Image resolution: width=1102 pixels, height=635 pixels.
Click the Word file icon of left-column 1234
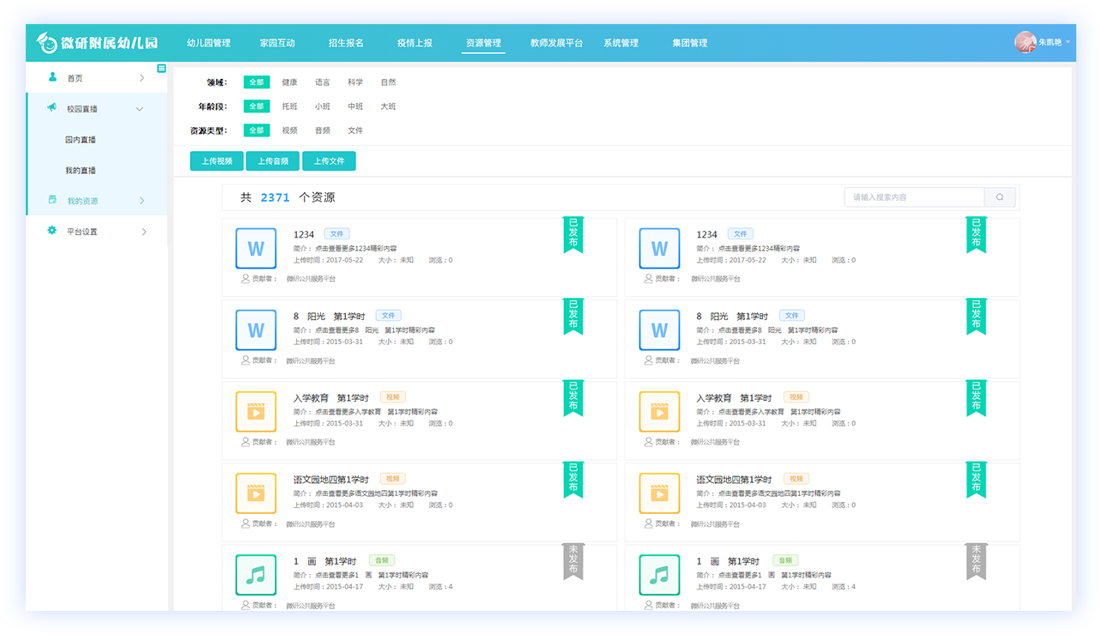256,249
